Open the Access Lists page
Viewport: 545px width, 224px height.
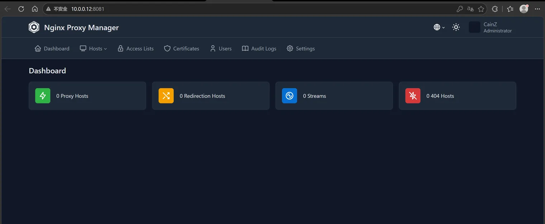pyautogui.click(x=136, y=48)
